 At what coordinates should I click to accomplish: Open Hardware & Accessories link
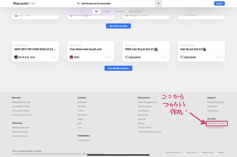coord(149,132)
